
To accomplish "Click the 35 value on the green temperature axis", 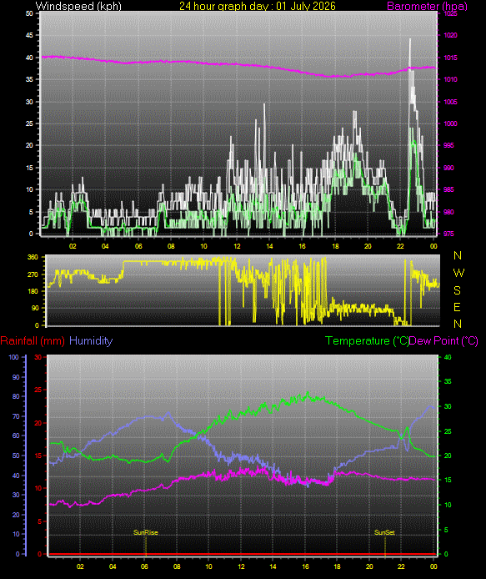I will click(x=448, y=381).
